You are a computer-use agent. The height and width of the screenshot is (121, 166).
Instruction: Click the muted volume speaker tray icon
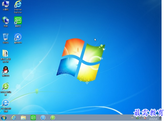[145, 118]
